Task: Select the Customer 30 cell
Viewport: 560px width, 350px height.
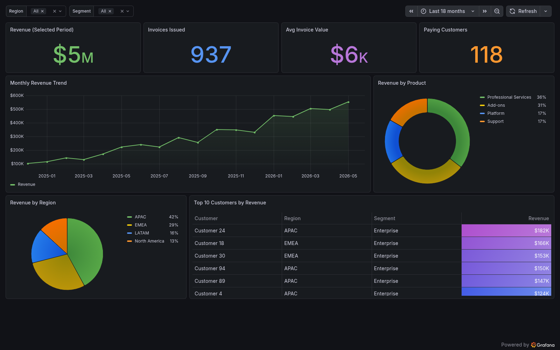Action: [237, 256]
